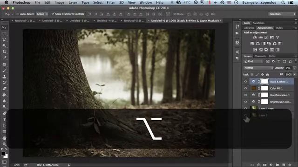
Task: Select the Zoom tool in toolbar
Action: 4,144
